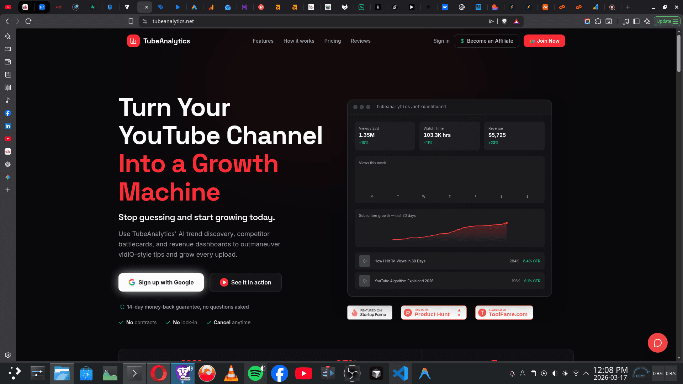Expand hidden system tray icons
The image size is (683, 384).
tap(586, 373)
